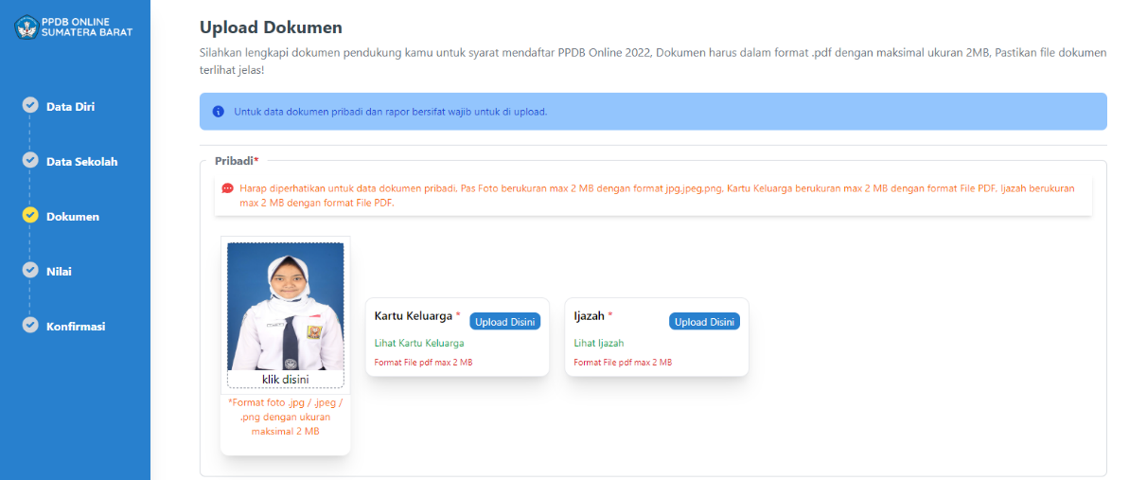Click the info icon in blue banner
The height and width of the screenshot is (480, 1147).
pyautogui.click(x=219, y=112)
